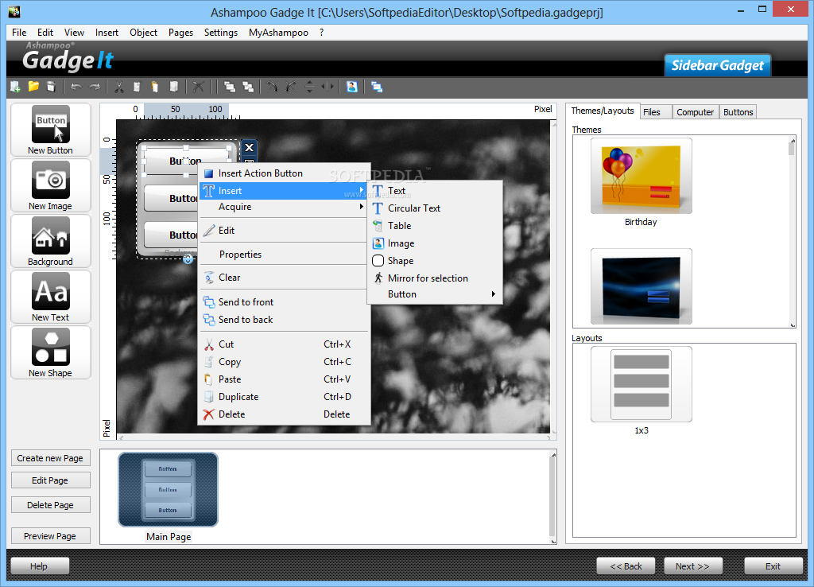The image size is (814, 587).
Task: Select Send to back in context menu
Action: pos(284,320)
